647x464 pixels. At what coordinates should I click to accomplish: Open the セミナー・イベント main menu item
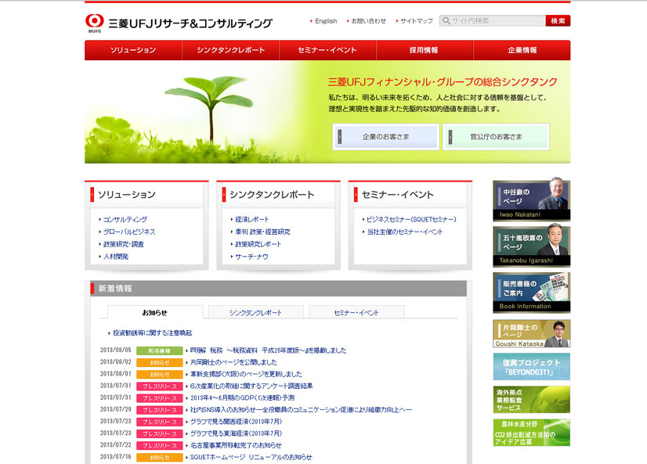tap(327, 50)
